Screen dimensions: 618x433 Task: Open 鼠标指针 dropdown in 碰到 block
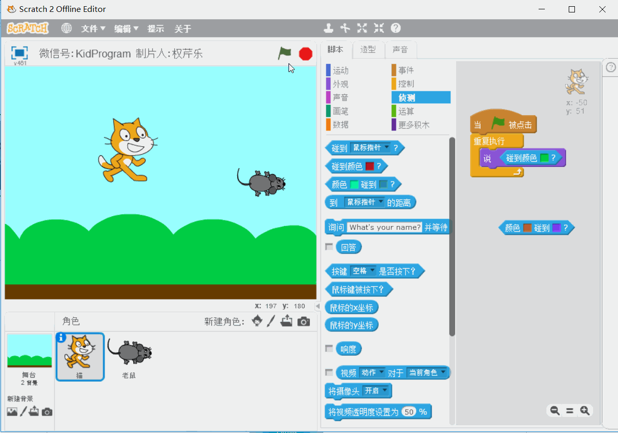(370, 148)
